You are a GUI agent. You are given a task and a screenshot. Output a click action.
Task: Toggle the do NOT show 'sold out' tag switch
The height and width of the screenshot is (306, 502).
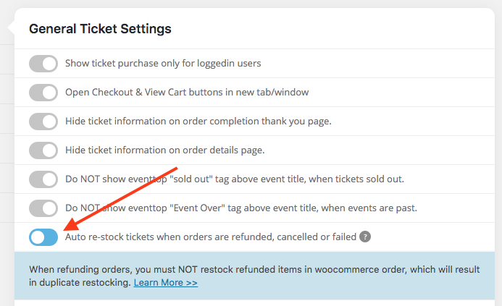point(43,179)
